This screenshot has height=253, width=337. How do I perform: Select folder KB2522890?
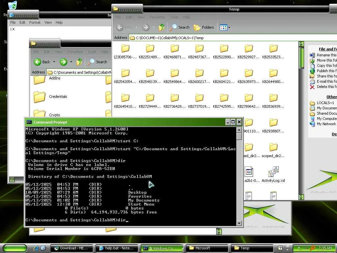[x=224, y=52]
